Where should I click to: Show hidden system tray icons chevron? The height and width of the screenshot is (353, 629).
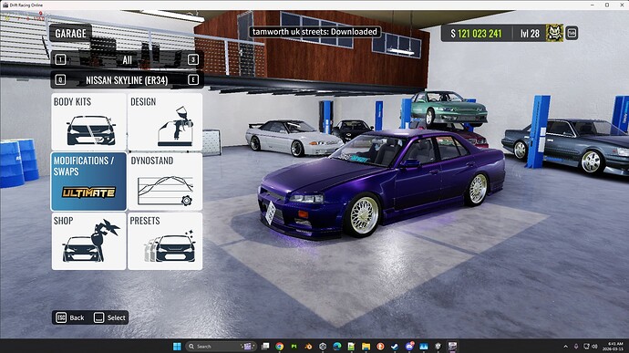tap(565, 347)
